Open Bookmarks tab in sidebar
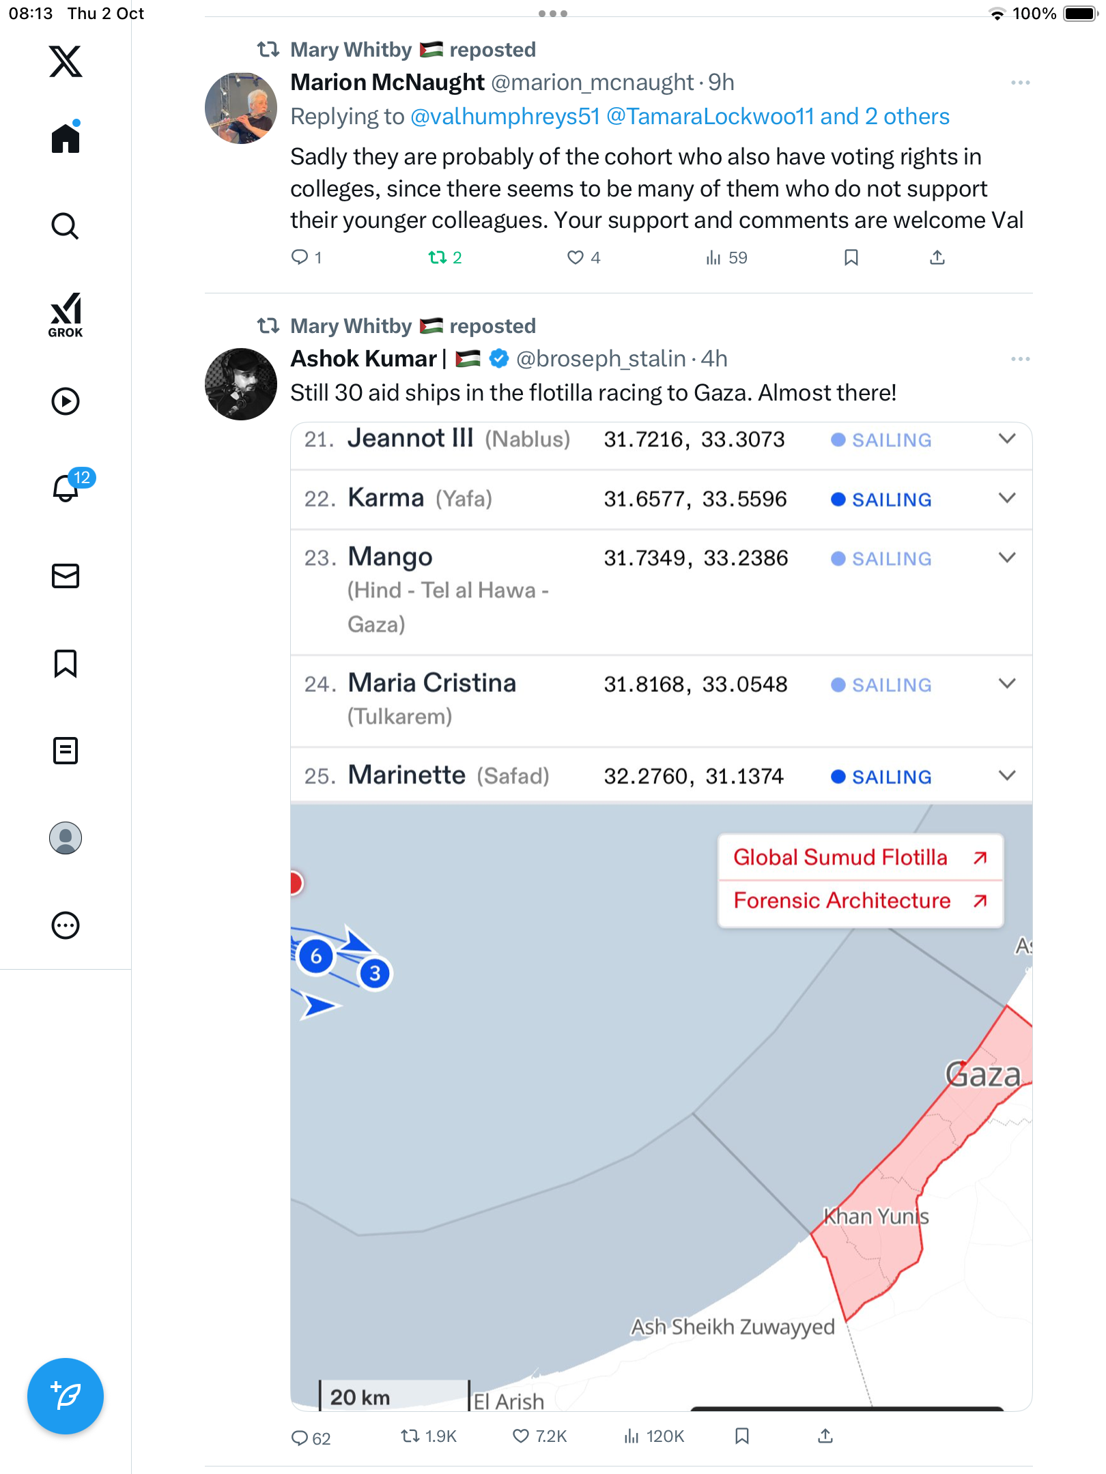This screenshot has height=1474, width=1106. [66, 663]
